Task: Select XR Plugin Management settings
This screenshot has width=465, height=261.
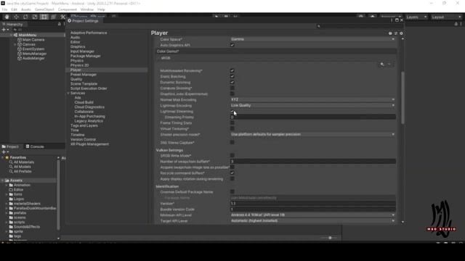Action: 89,144
